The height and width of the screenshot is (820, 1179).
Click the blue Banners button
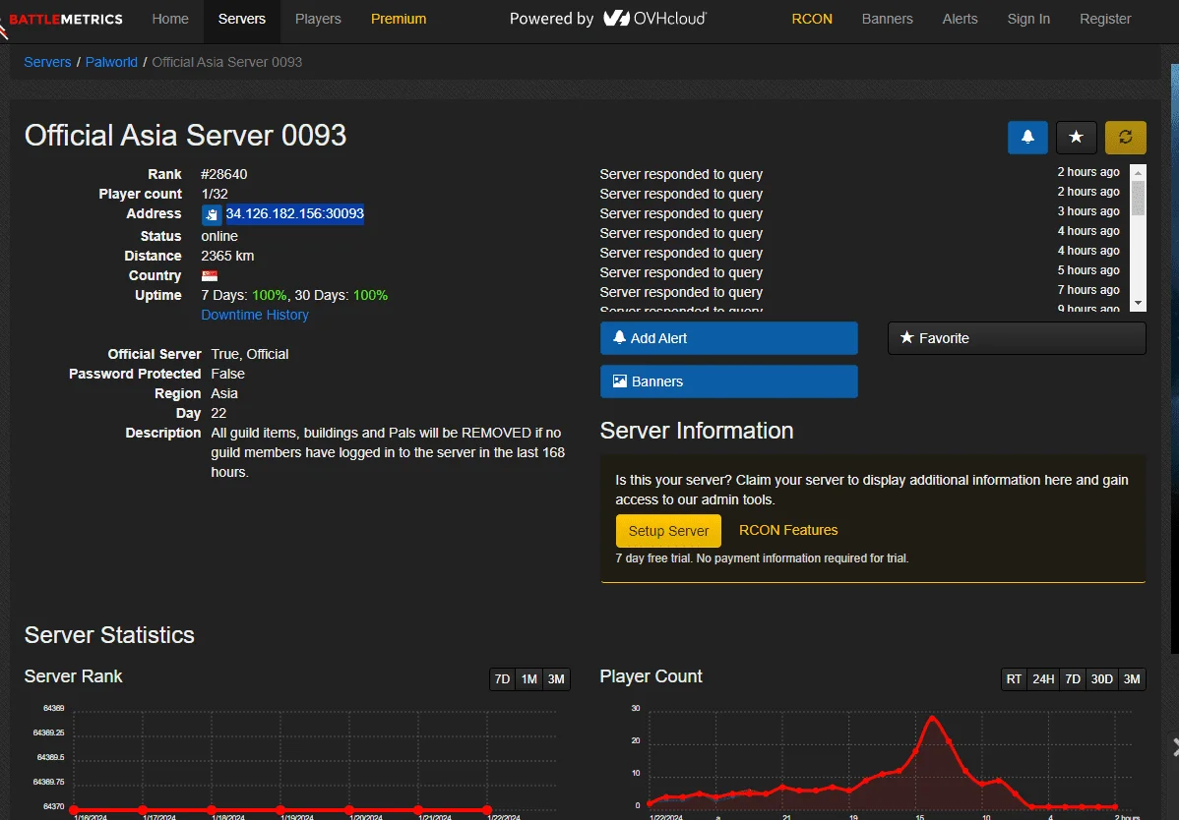(728, 381)
